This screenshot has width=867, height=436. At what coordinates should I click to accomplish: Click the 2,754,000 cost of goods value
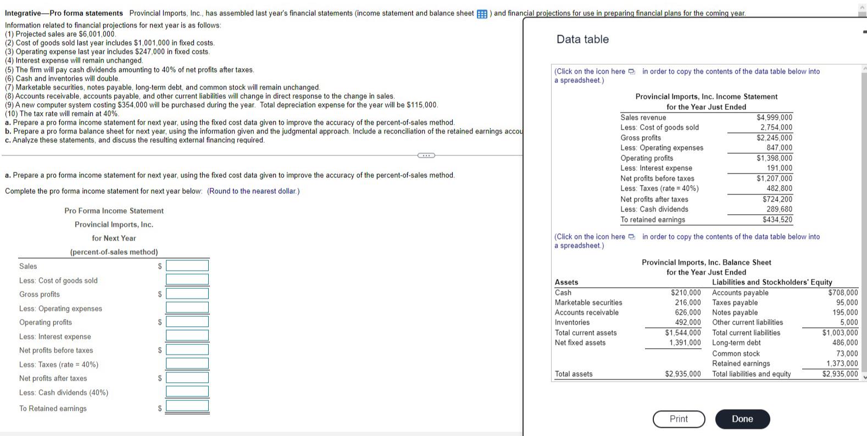(x=776, y=127)
